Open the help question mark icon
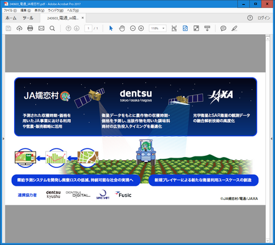Image resolution: width=275 pixels, height=245 pixels. coord(250,18)
